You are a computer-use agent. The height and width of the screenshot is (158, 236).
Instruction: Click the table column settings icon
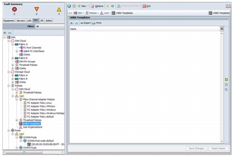point(222,29)
